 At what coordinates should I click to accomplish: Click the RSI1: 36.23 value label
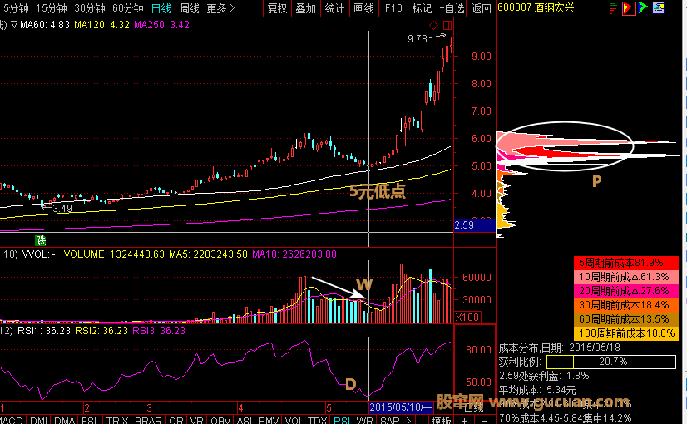(x=44, y=331)
